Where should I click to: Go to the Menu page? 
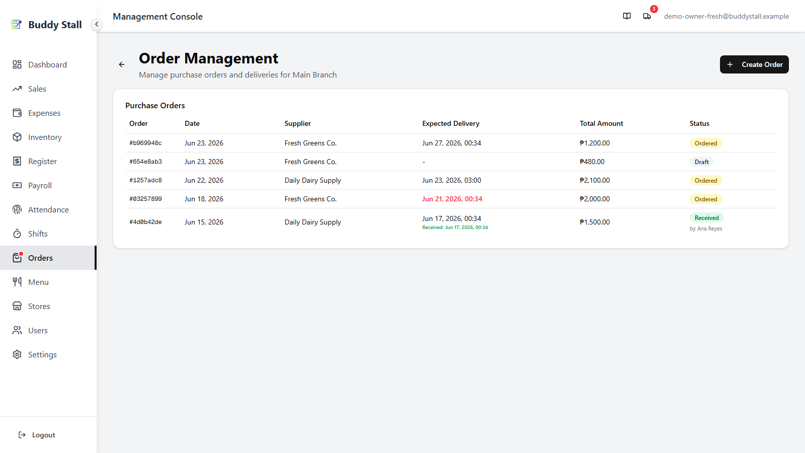click(48, 282)
